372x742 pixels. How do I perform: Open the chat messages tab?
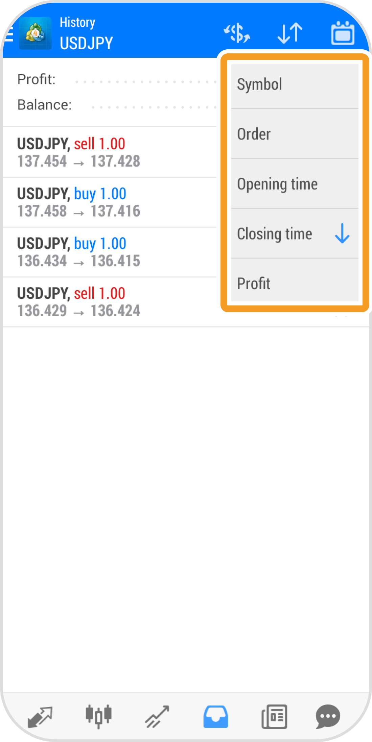328,716
